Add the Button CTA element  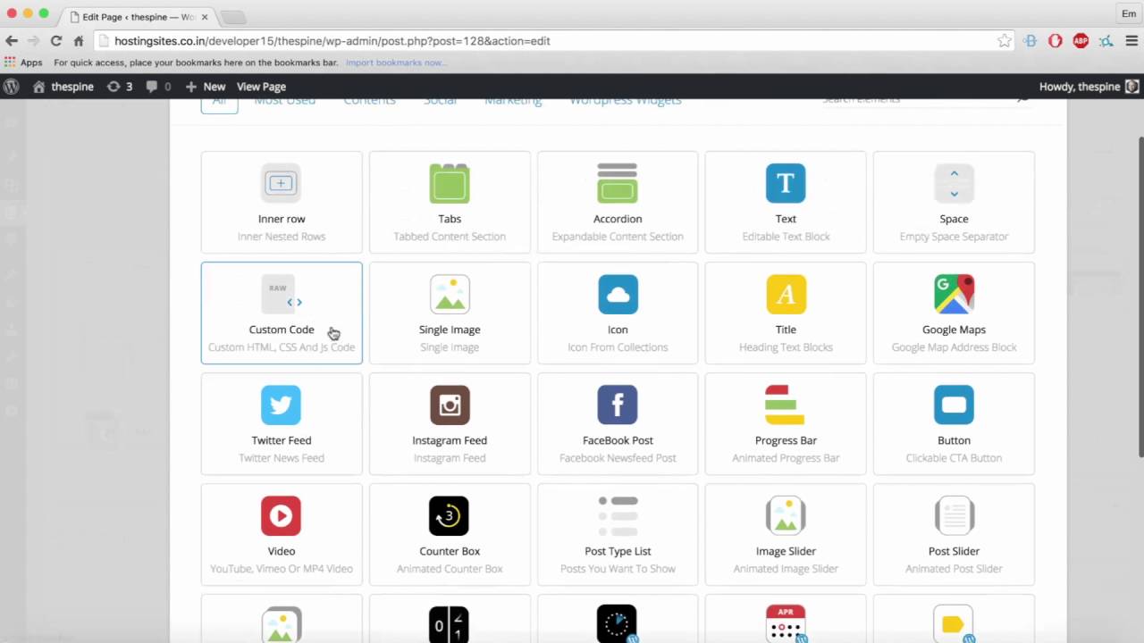[954, 423]
